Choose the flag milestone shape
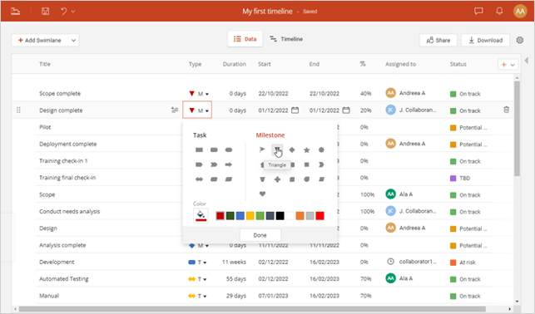Image resolution: width=535 pixels, height=314 pixels. click(x=262, y=150)
